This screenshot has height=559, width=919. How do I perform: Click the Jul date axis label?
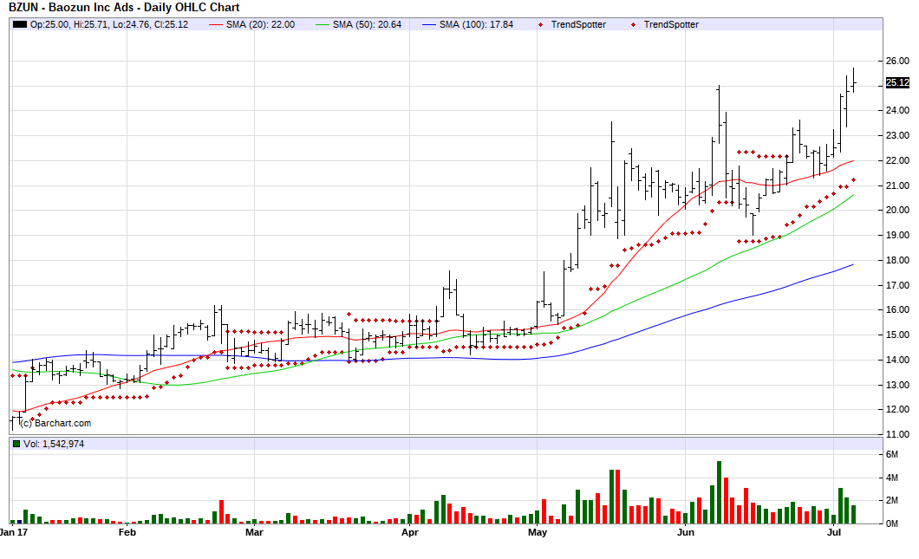(833, 533)
